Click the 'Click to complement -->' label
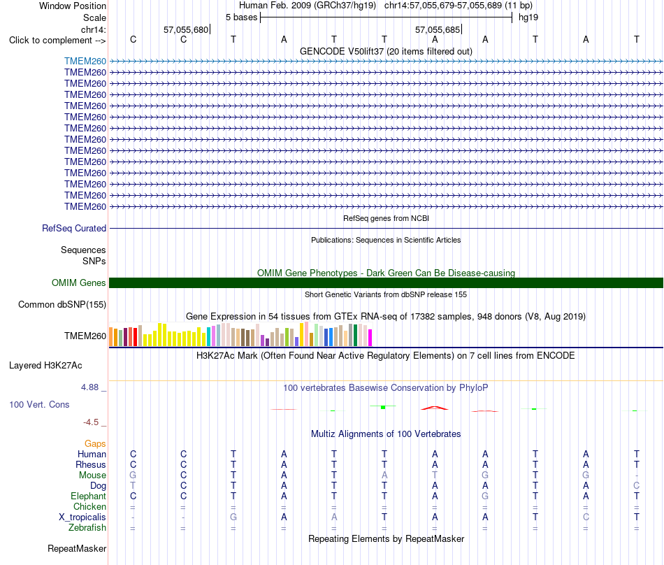 57,41
